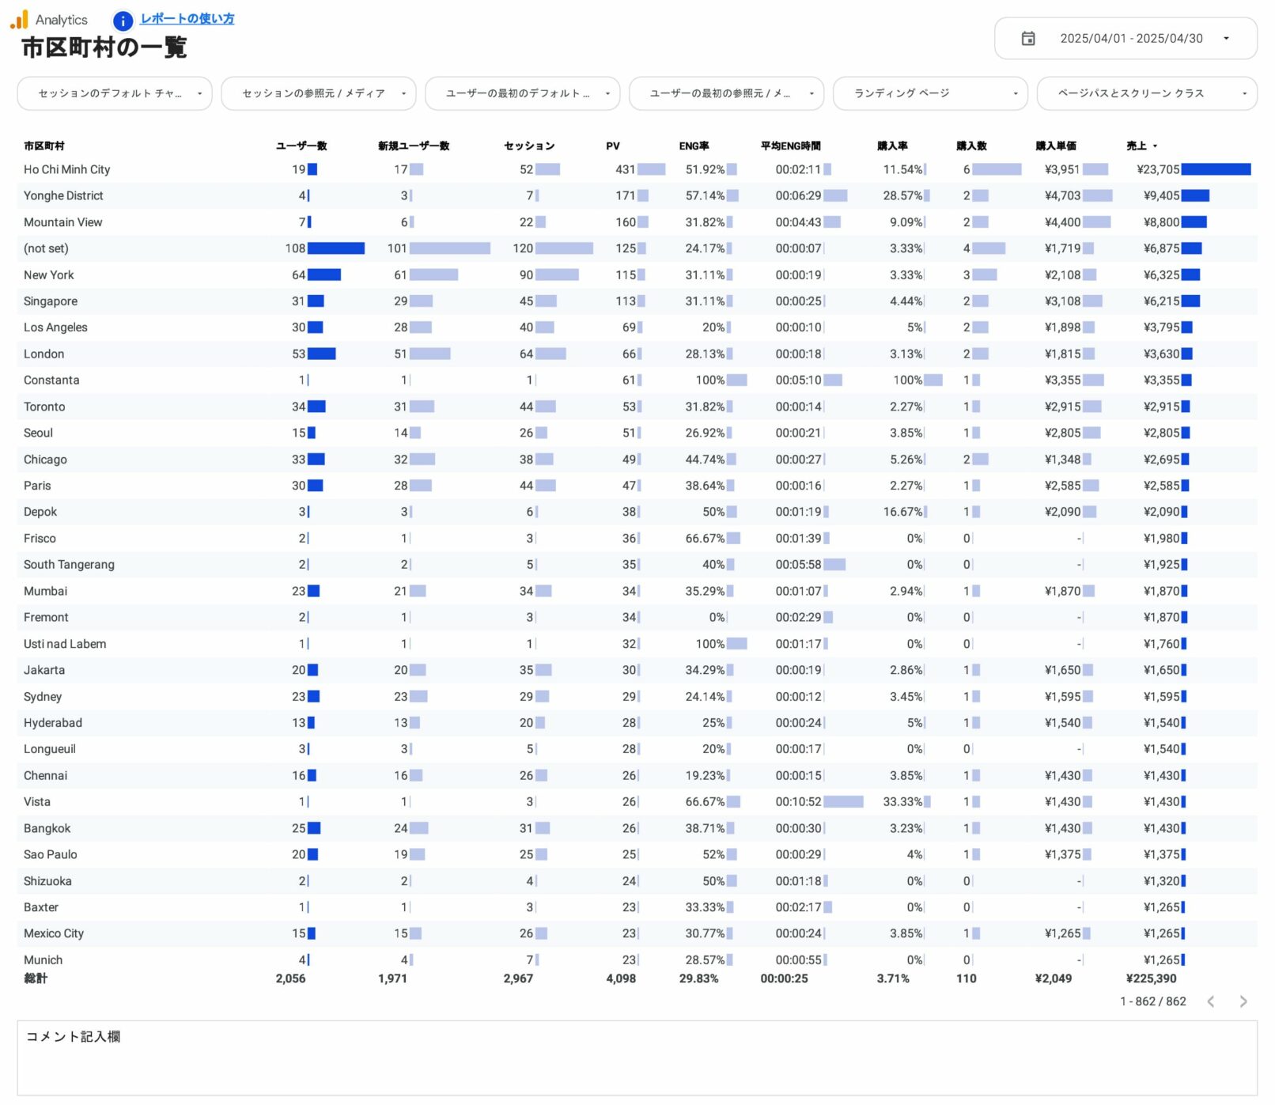Open the ページパスとスクリーン クラス filter
This screenshot has height=1105, width=1275.
pyautogui.click(x=1146, y=93)
